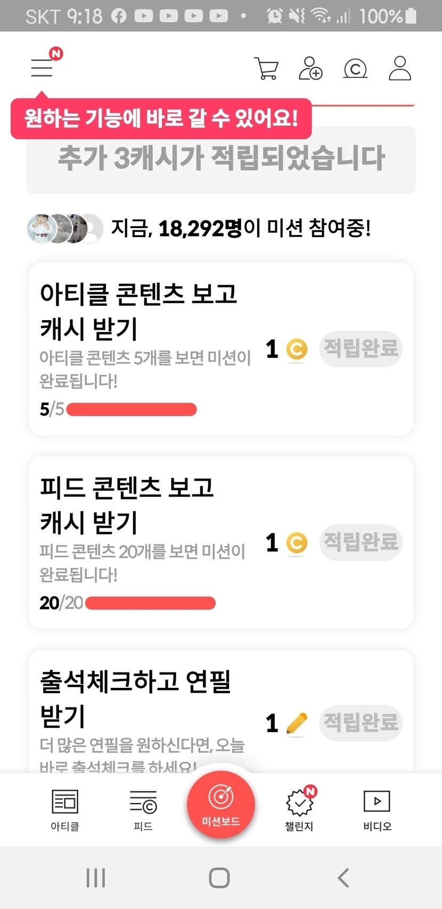
Task: Tap the gold coin on article mission
Action: [297, 350]
